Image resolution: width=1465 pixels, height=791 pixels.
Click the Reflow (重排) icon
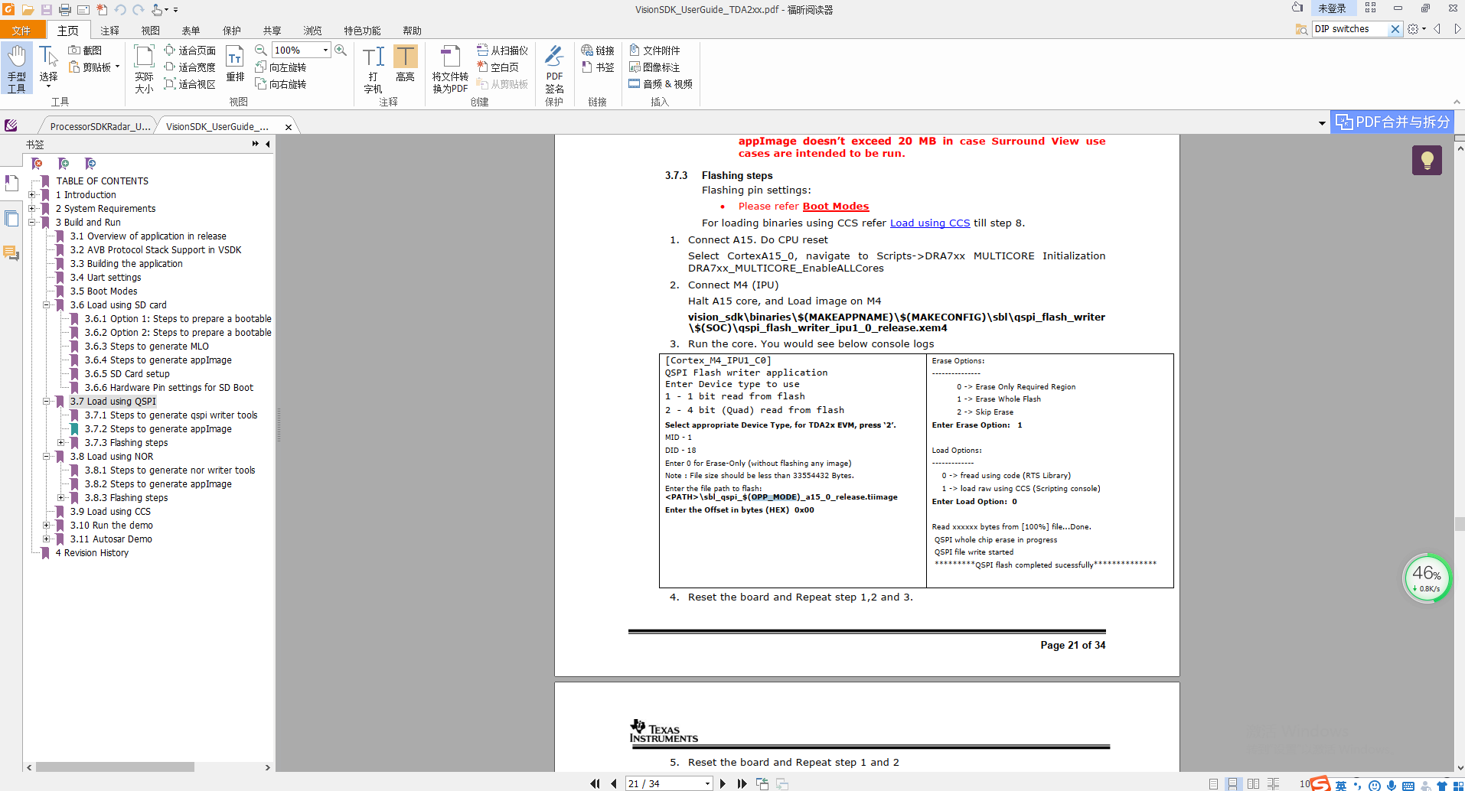tap(235, 64)
